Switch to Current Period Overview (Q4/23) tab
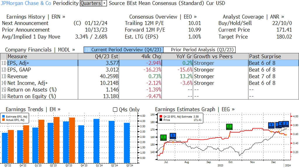 tap(124, 50)
